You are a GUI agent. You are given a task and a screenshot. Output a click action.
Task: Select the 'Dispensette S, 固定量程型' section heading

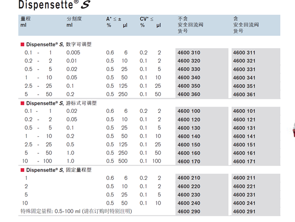point(56,170)
